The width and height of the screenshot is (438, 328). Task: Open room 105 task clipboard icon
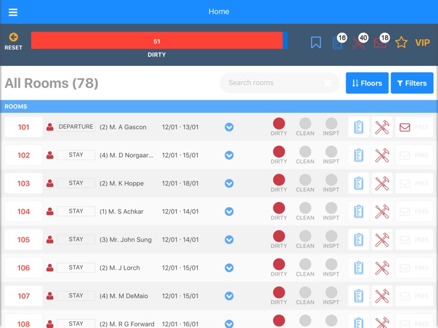359,240
